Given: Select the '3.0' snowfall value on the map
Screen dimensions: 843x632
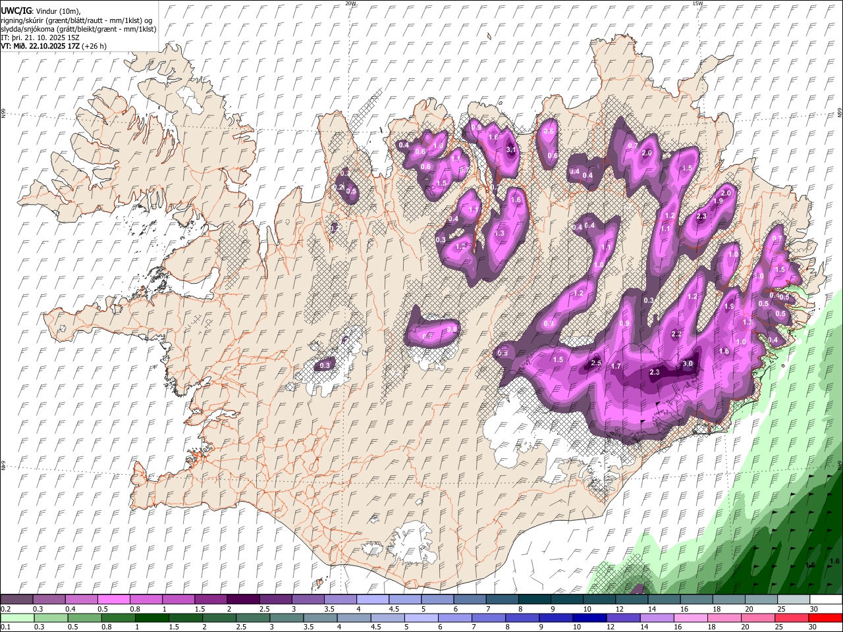Looking at the screenshot, I should point(688,363).
